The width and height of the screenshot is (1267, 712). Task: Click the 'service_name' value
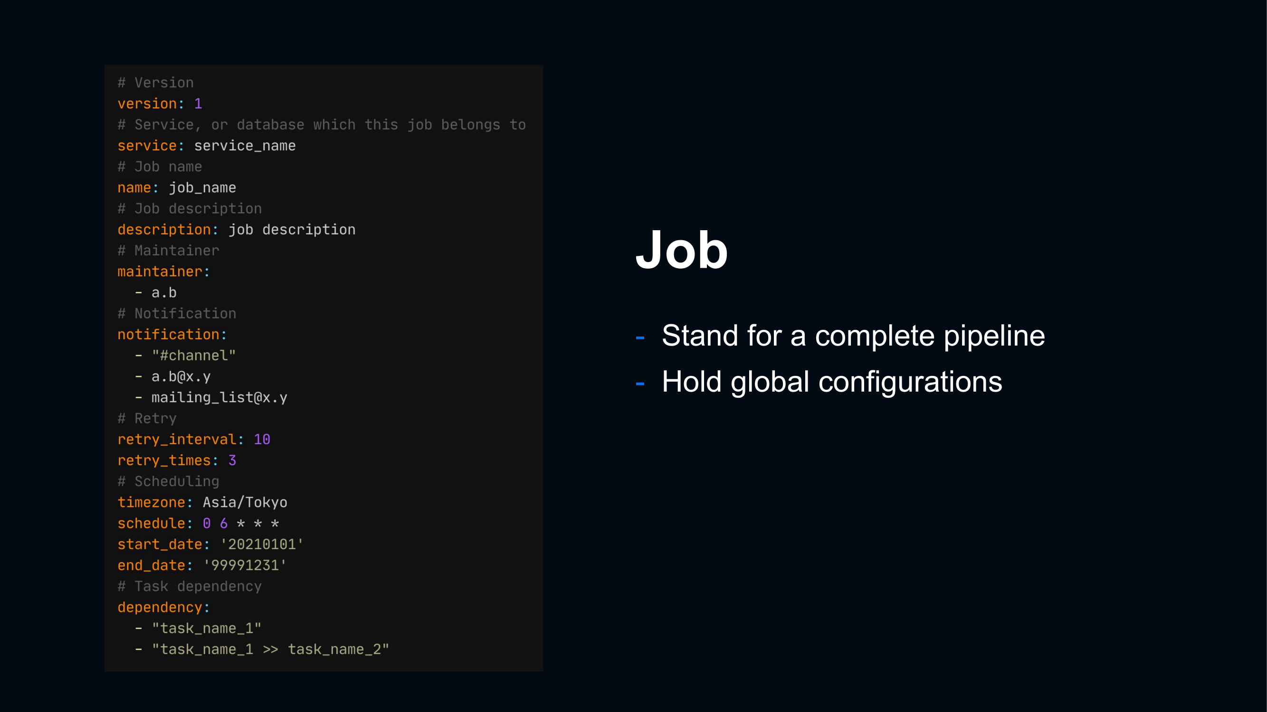(245, 146)
